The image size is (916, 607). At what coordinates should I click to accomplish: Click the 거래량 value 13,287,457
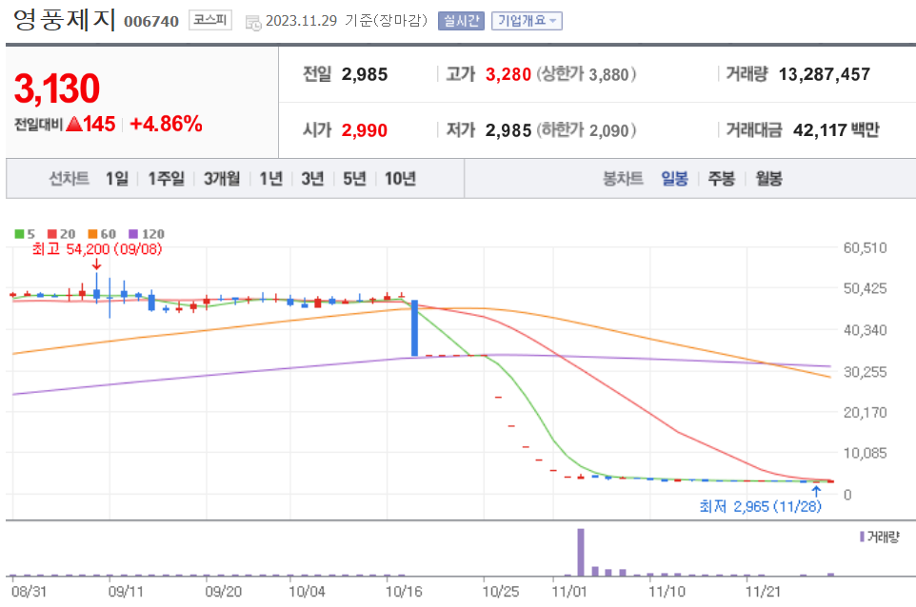pos(825,75)
